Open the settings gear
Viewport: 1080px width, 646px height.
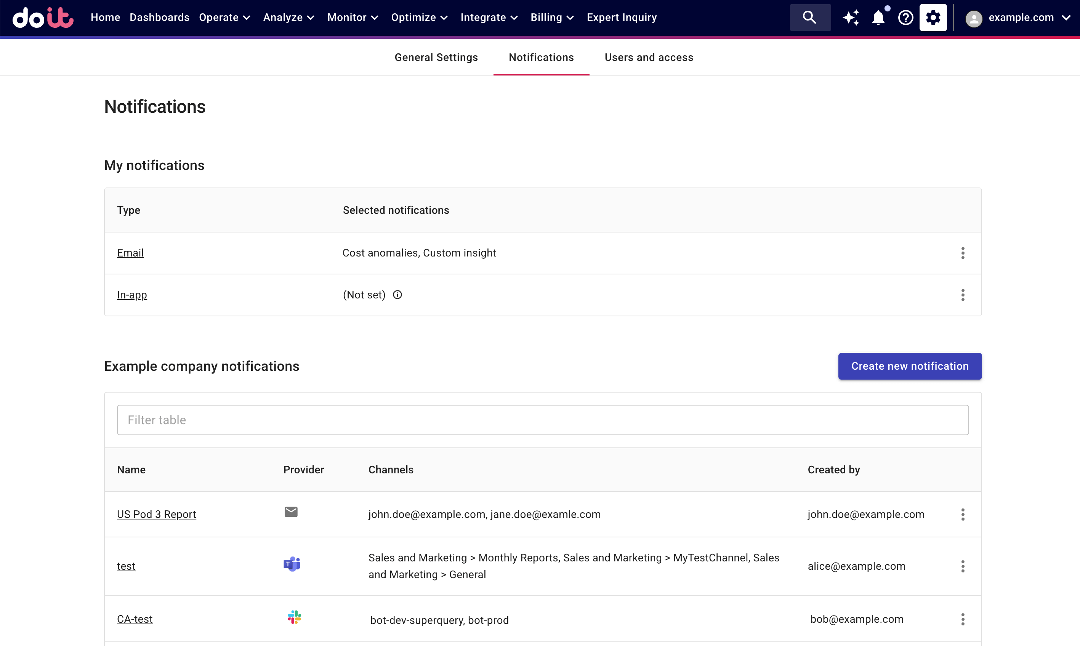(933, 18)
